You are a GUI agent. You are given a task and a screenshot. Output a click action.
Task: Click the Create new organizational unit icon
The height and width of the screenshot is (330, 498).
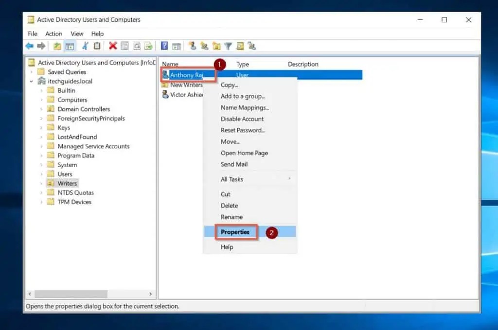217,45
